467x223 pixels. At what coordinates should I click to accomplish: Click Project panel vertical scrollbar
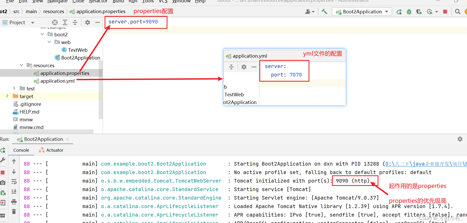tap(100, 90)
